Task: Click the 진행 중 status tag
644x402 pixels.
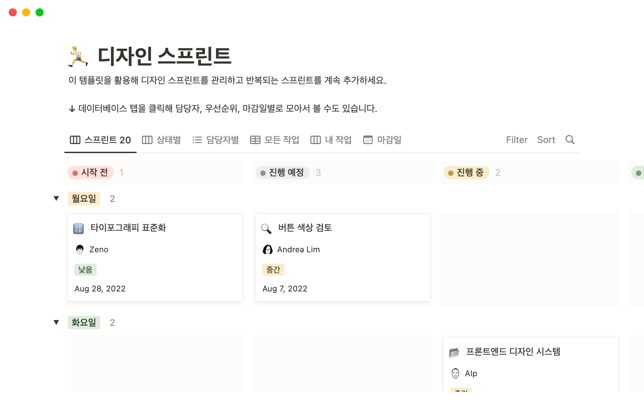Action: (466, 173)
